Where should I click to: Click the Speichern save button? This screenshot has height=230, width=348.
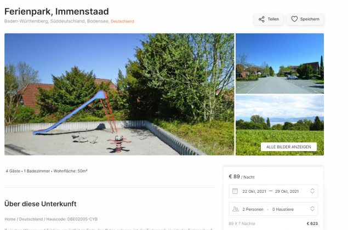tap(305, 19)
